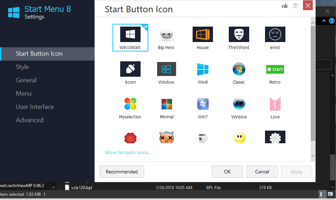The width and height of the screenshot is (336, 200).
Task: Pick the Win7 icon
Action: 203,104
